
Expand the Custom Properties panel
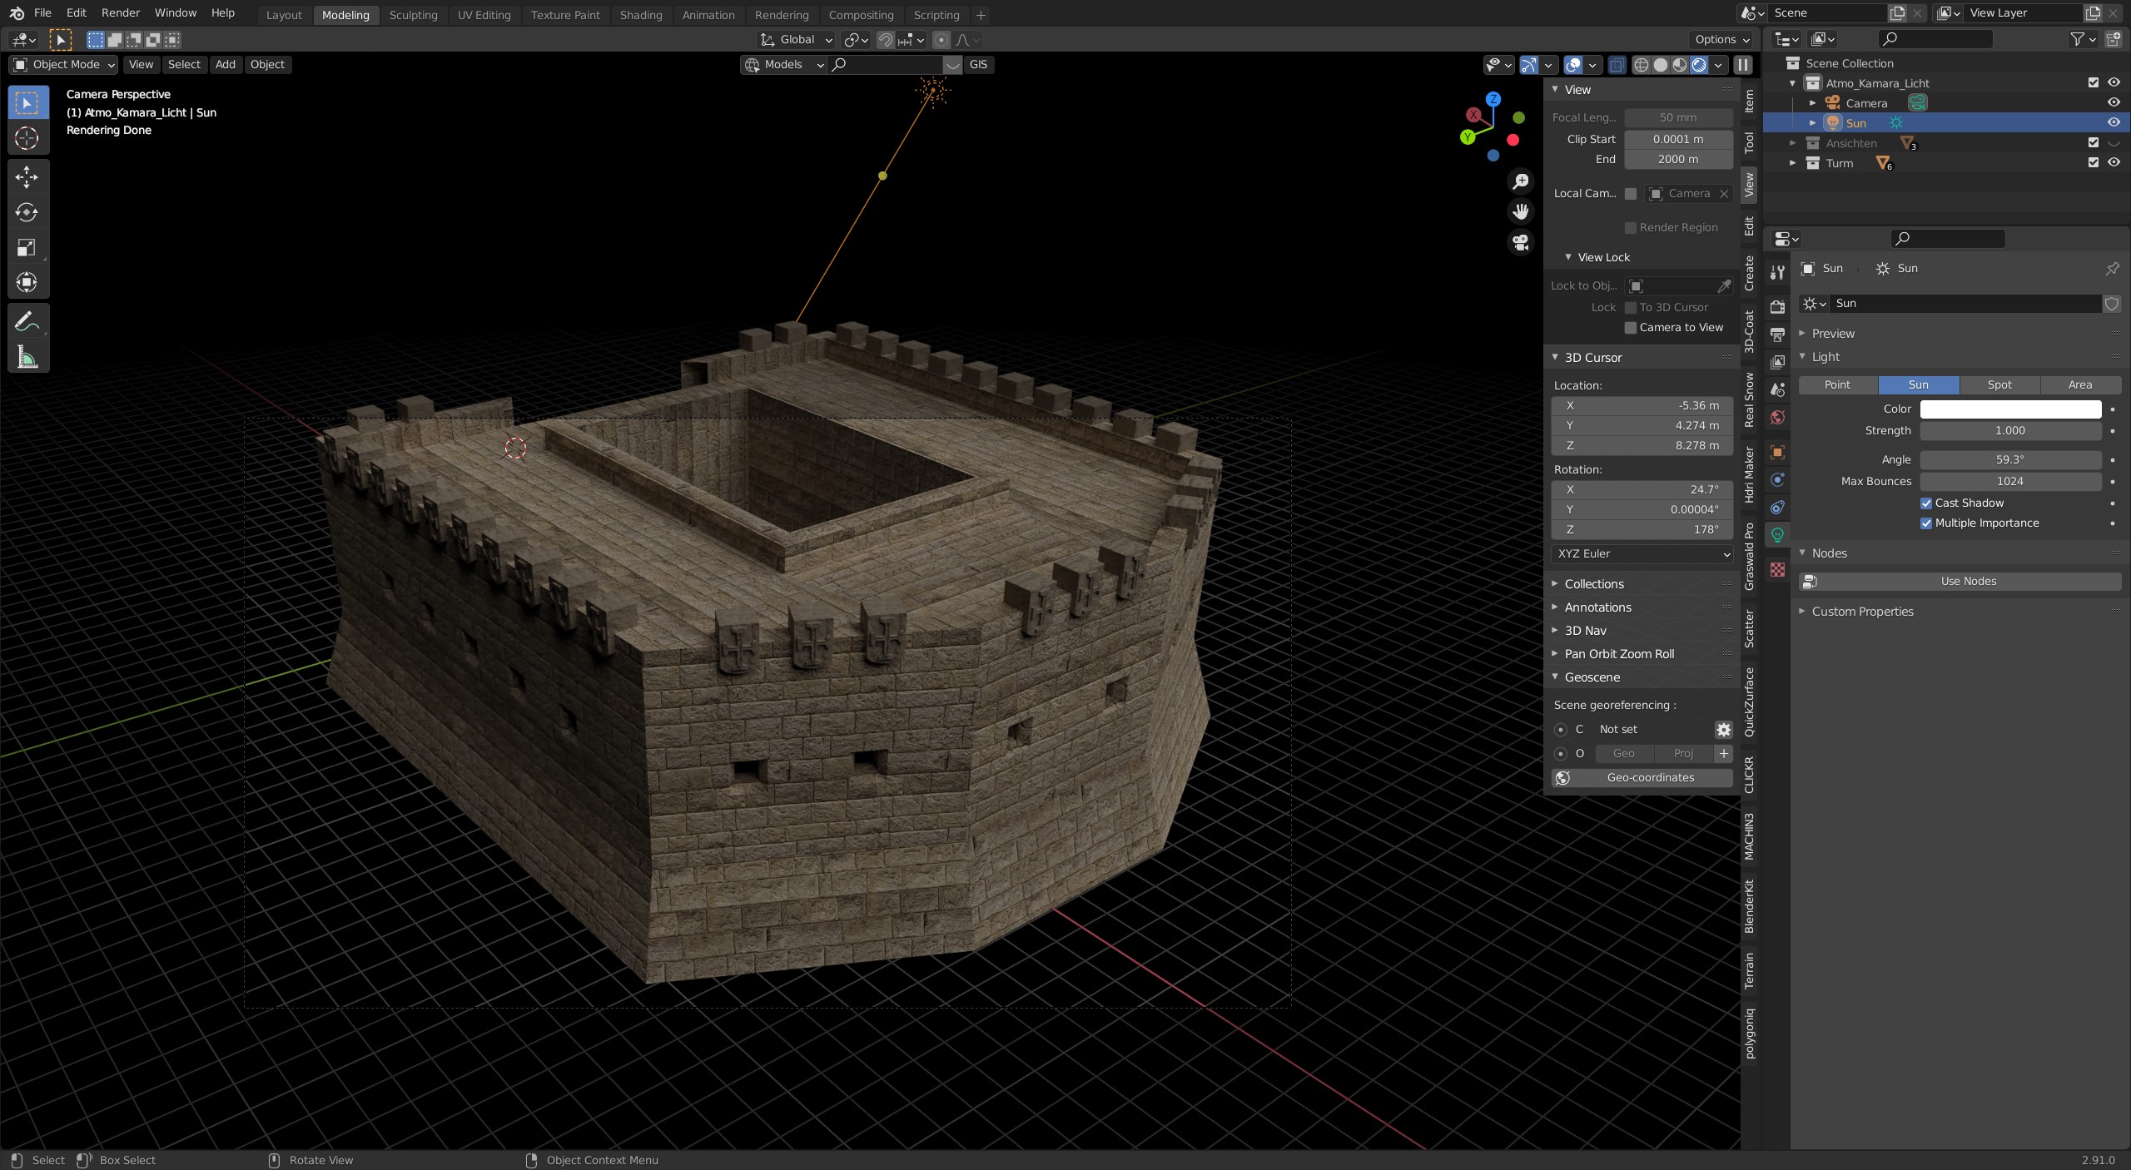pyautogui.click(x=1862, y=611)
